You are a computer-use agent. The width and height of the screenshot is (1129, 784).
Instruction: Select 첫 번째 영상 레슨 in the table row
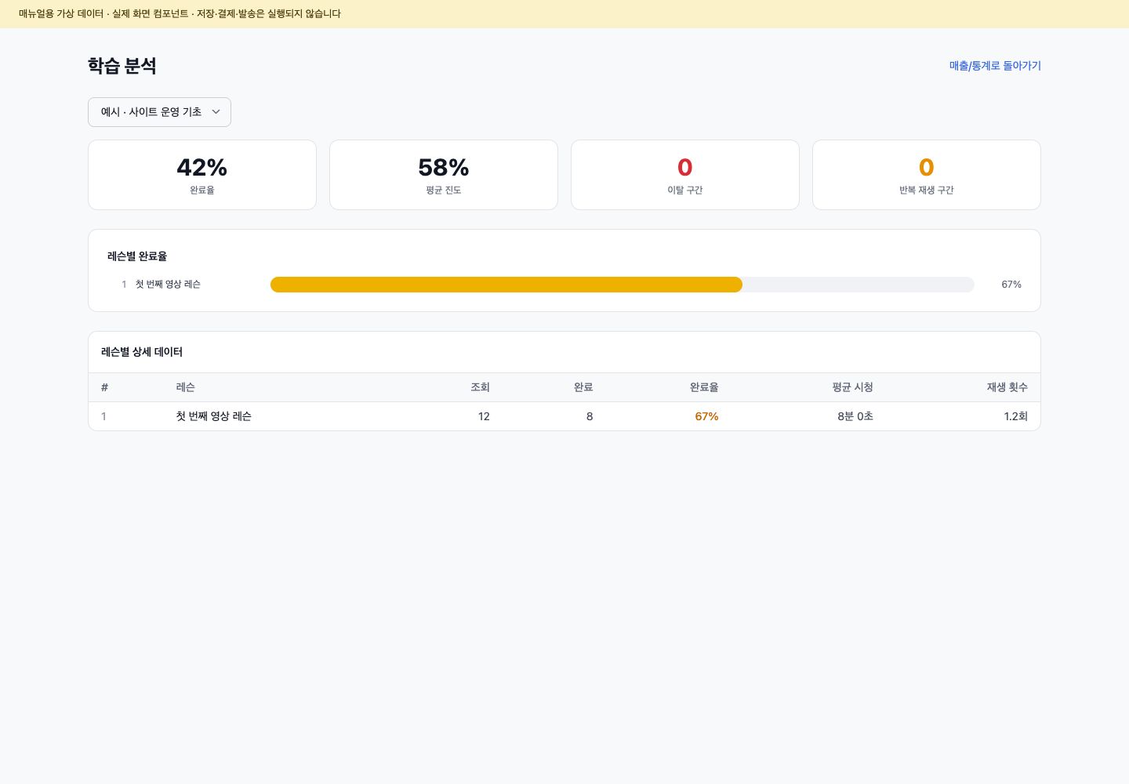(x=214, y=416)
